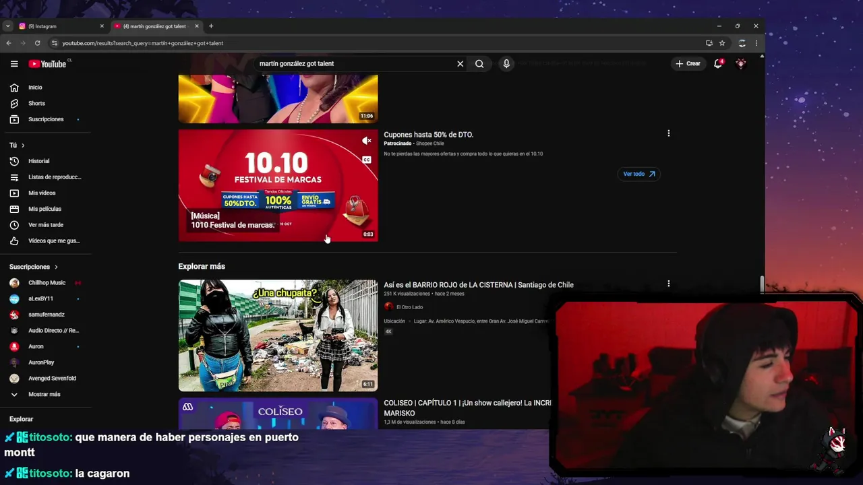
Task: Open the Shopee Chile advertiser link
Action: [430, 143]
